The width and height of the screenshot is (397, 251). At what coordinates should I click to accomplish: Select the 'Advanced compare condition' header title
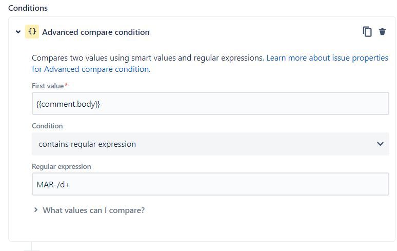pyautogui.click(x=96, y=32)
